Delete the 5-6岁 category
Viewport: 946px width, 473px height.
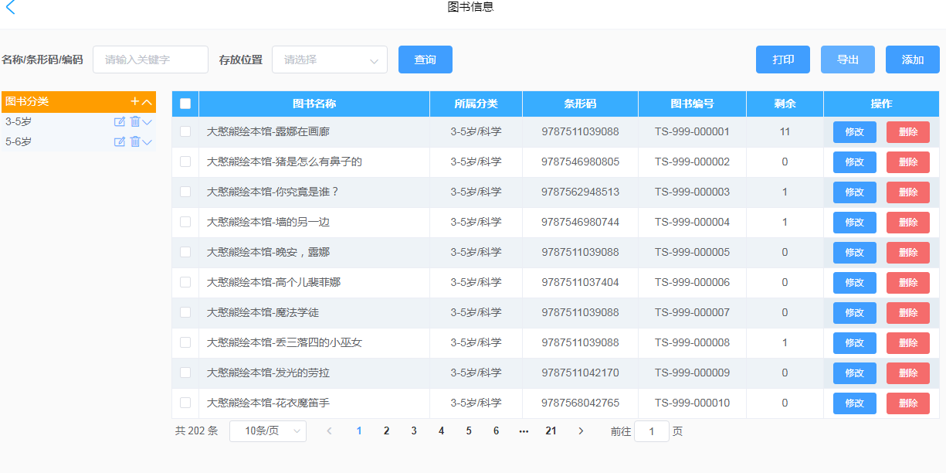pyautogui.click(x=135, y=141)
